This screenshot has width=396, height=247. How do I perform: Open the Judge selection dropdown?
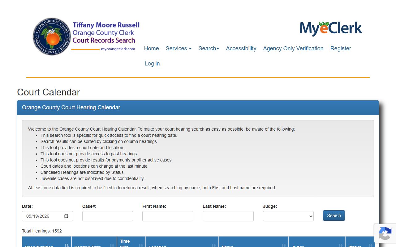(288, 216)
